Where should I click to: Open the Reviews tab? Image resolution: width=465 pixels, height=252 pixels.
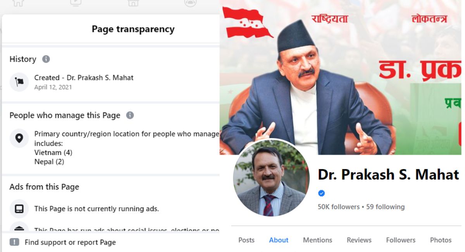click(359, 240)
